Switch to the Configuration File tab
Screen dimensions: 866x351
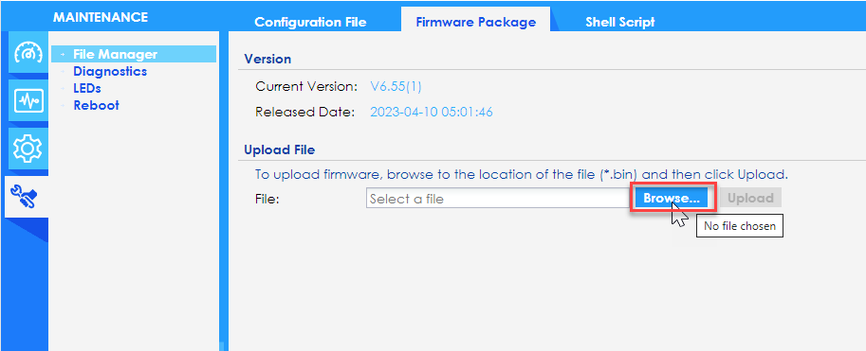coord(310,22)
